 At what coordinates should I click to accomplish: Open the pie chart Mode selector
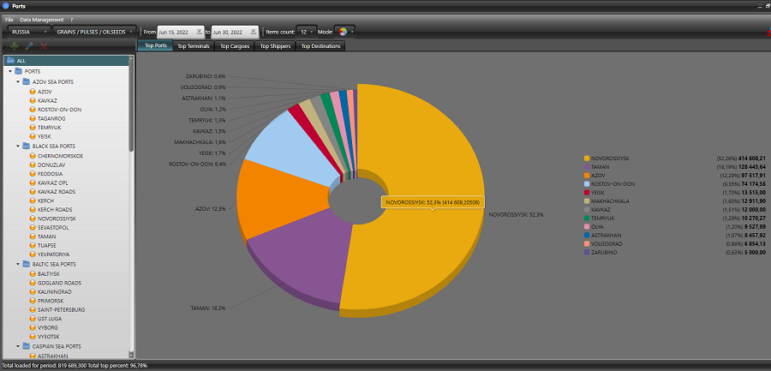344,32
